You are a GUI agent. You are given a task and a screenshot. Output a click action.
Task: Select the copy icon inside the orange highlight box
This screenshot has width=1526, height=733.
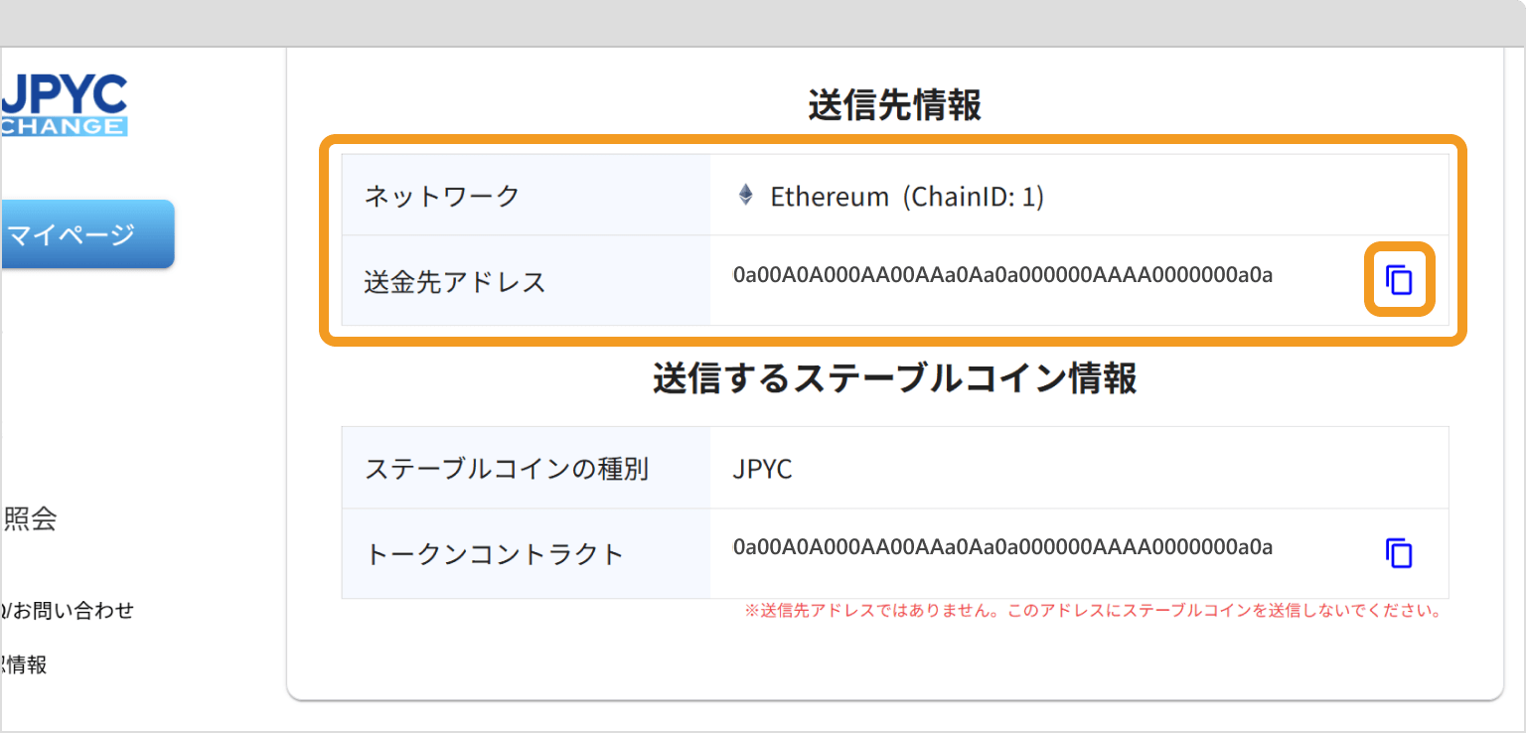coord(1400,281)
